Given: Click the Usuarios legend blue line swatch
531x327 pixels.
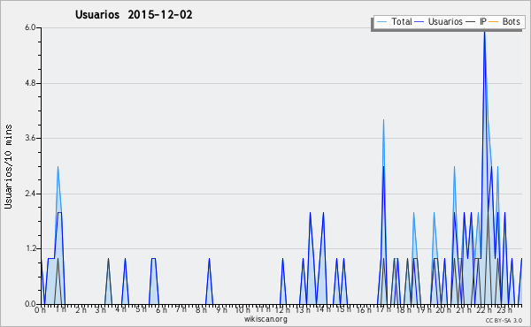Looking at the screenshot, I should [x=419, y=22].
